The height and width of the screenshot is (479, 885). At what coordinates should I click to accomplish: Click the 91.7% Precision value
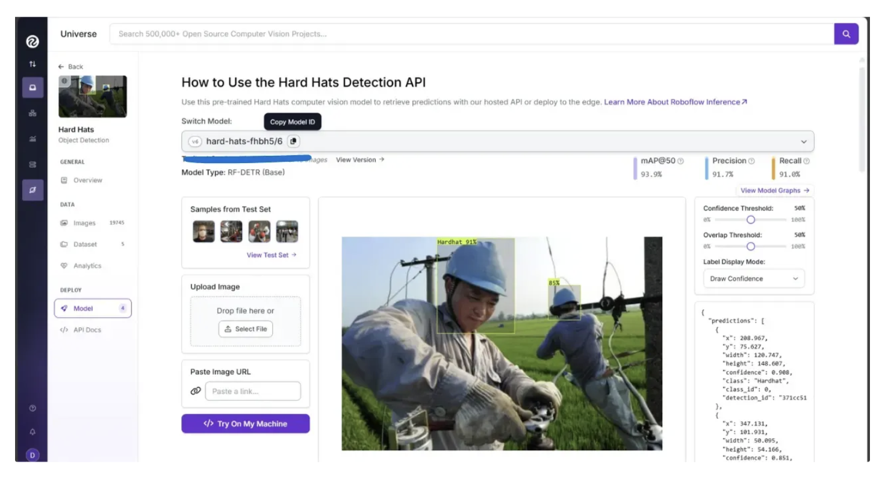pyautogui.click(x=723, y=174)
